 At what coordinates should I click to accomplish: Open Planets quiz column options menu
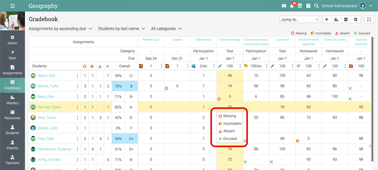coord(161,66)
